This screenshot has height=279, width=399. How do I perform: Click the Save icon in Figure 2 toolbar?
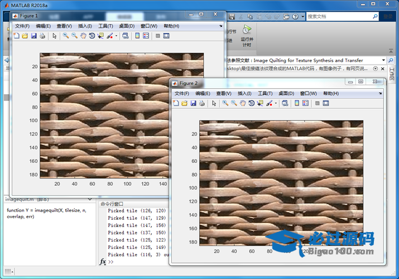tap(193, 103)
